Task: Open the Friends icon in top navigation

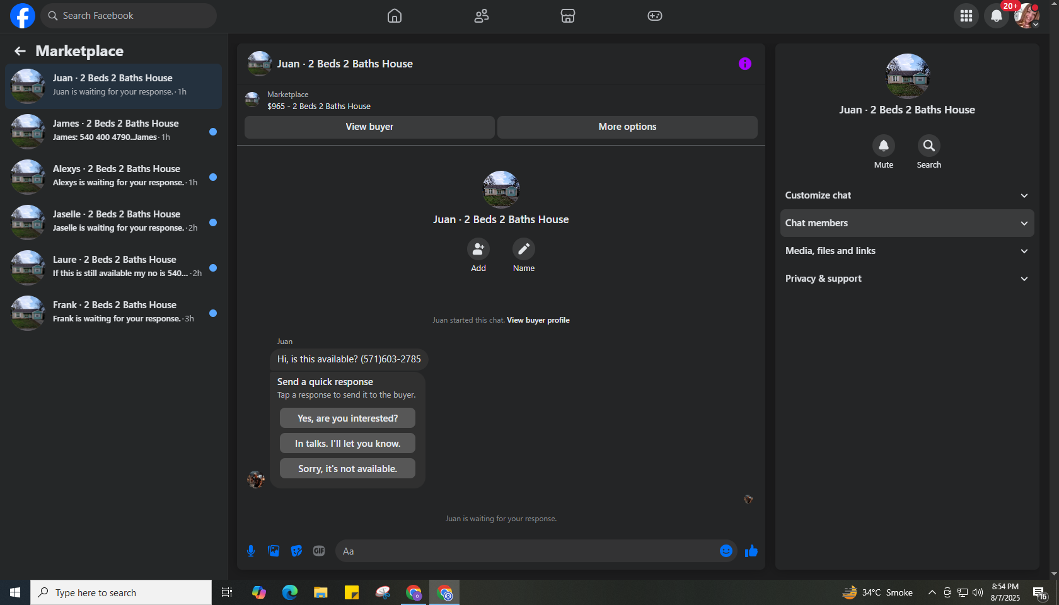Action: coord(482,16)
